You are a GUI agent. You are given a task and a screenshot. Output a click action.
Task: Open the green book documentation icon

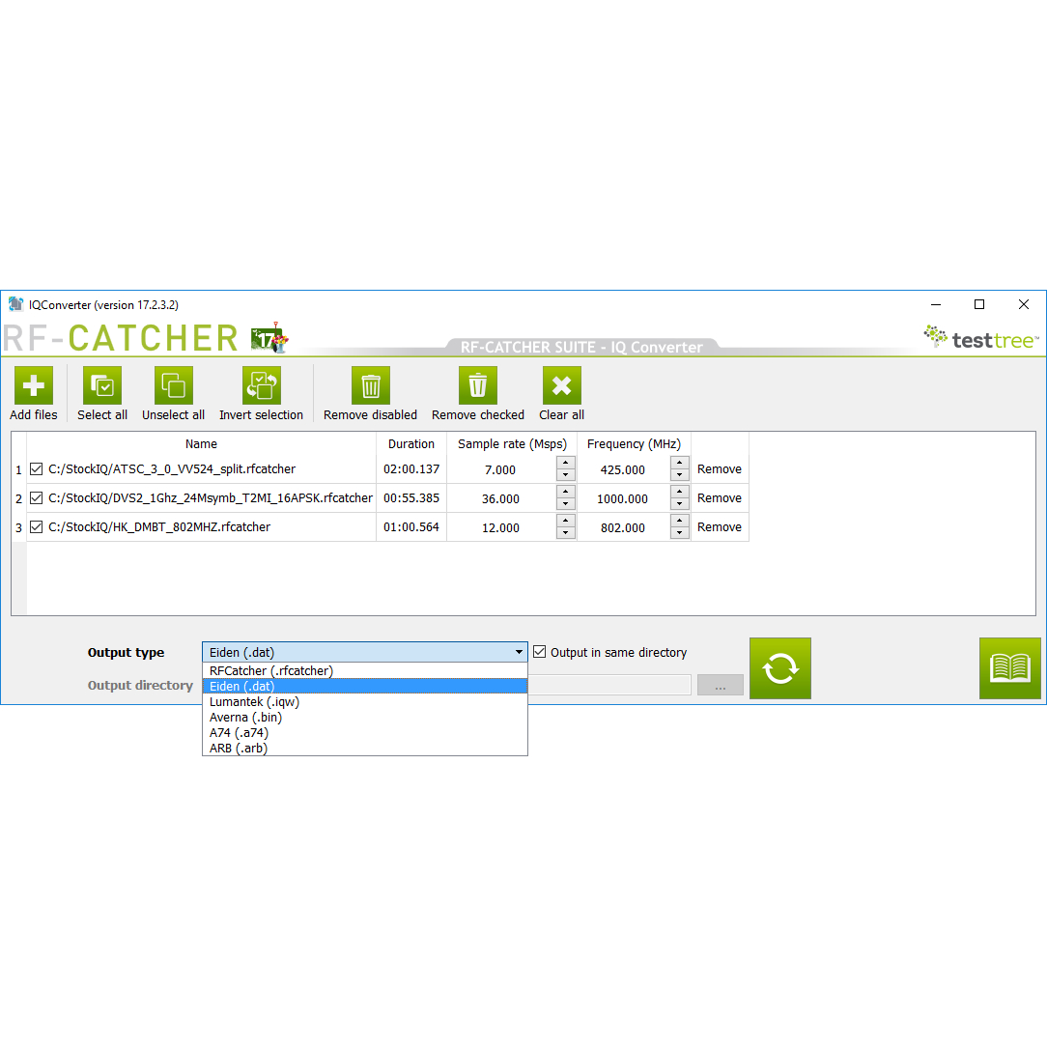point(1009,668)
